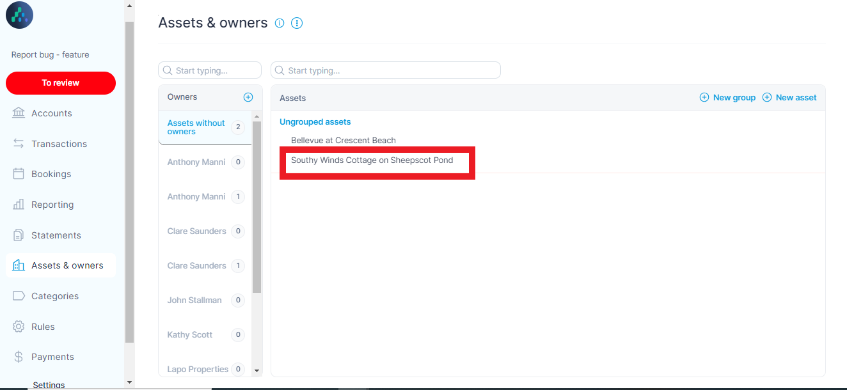Click search magnifier in owners field
847x390 pixels.
pyautogui.click(x=168, y=70)
